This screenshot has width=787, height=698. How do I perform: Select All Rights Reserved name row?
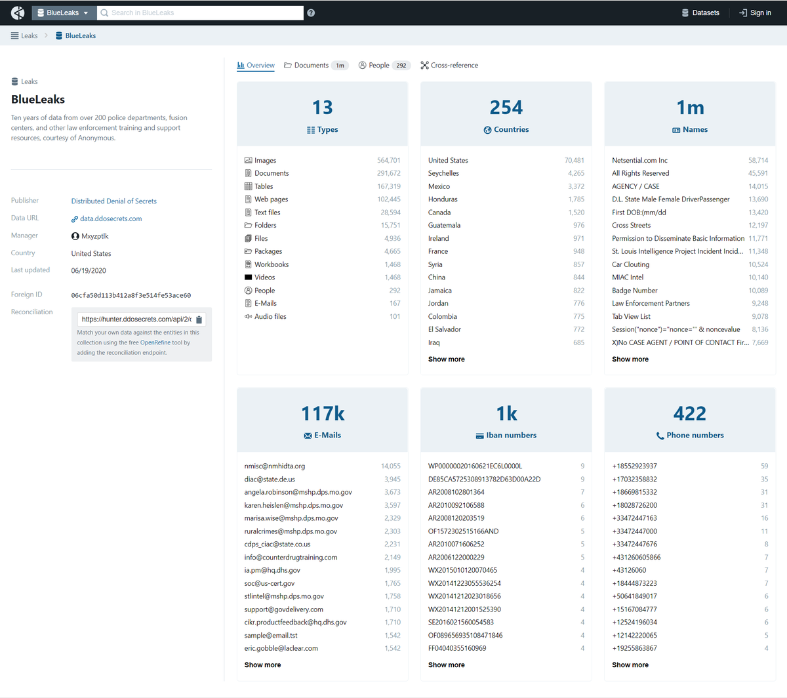(x=690, y=173)
